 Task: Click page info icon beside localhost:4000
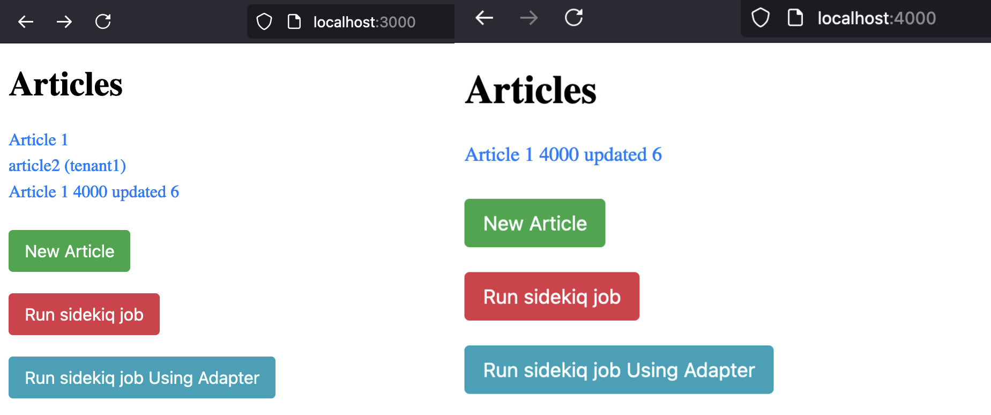click(795, 18)
